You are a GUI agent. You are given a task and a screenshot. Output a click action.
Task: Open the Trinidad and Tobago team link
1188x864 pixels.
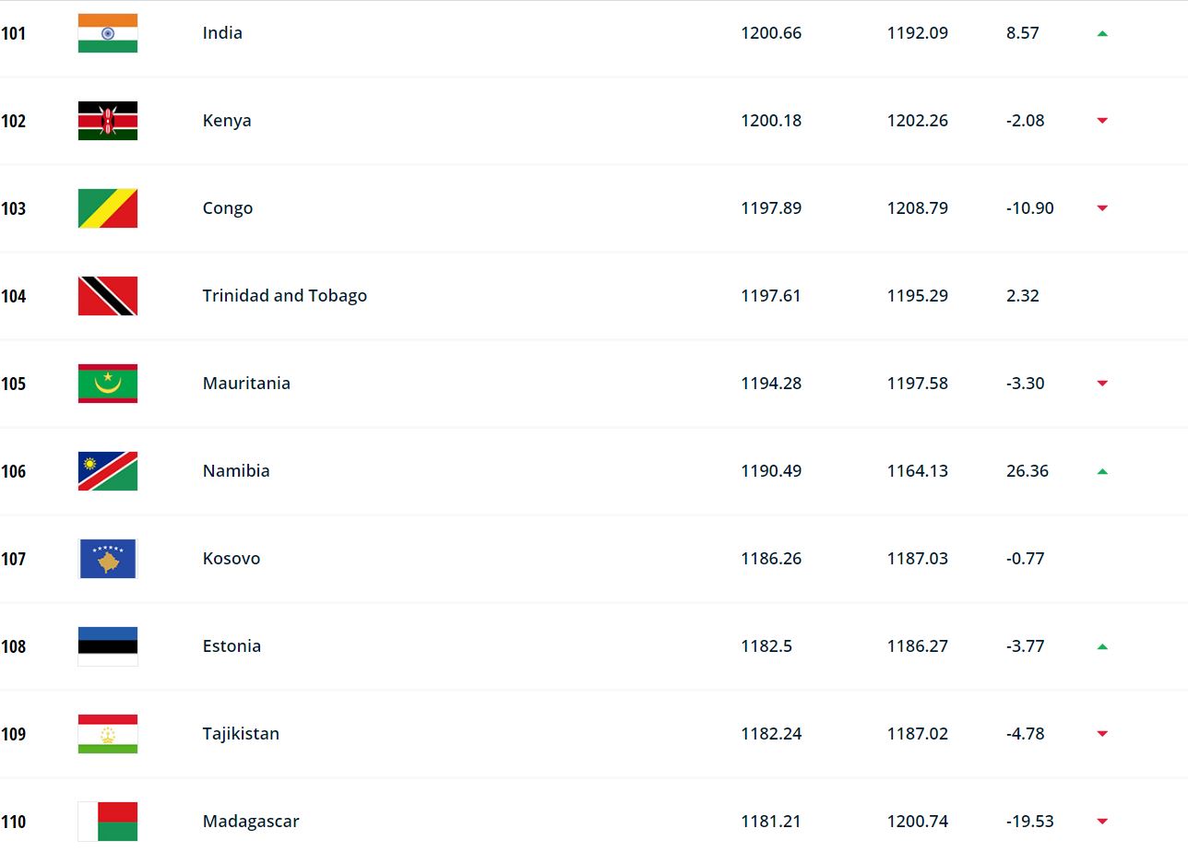click(285, 296)
